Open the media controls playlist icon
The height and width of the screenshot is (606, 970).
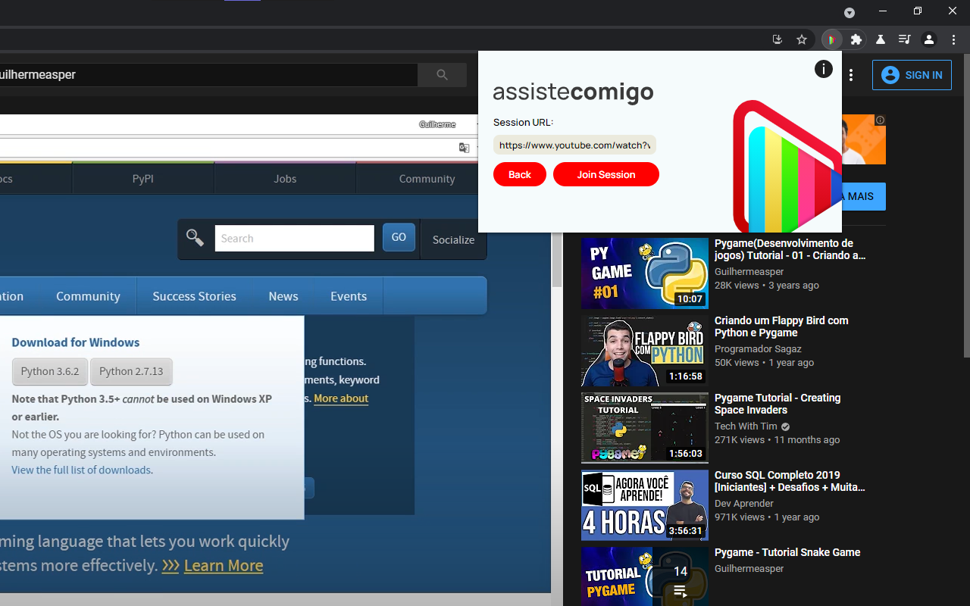[x=905, y=39]
